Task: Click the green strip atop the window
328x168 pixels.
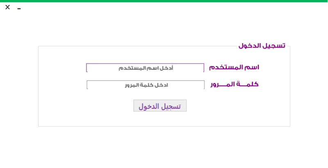Action: (164, 1)
